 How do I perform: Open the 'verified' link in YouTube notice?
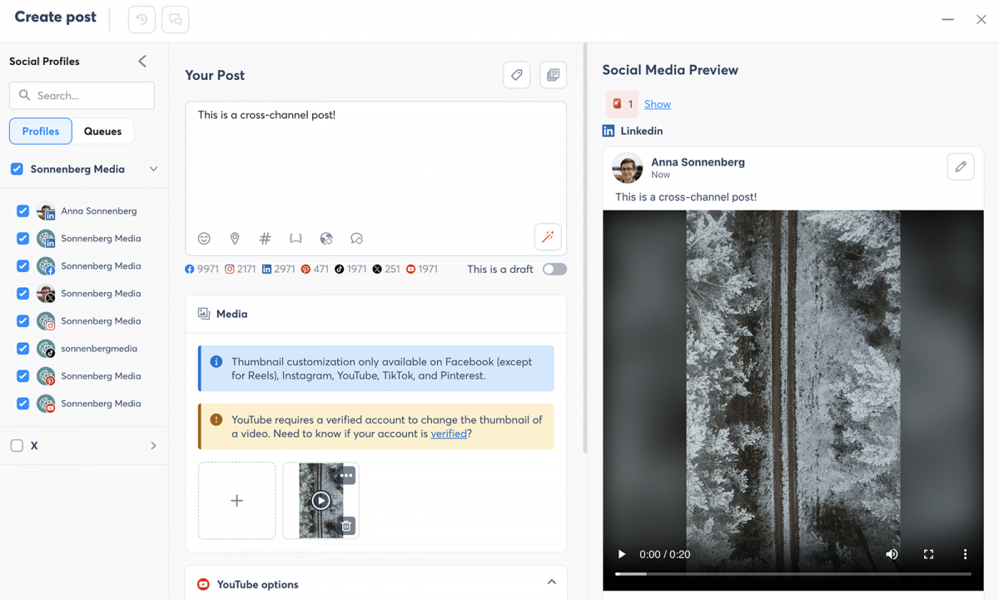coord(449,434)
